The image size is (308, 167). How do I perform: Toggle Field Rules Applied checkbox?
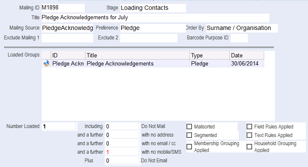tap(249, 126)
